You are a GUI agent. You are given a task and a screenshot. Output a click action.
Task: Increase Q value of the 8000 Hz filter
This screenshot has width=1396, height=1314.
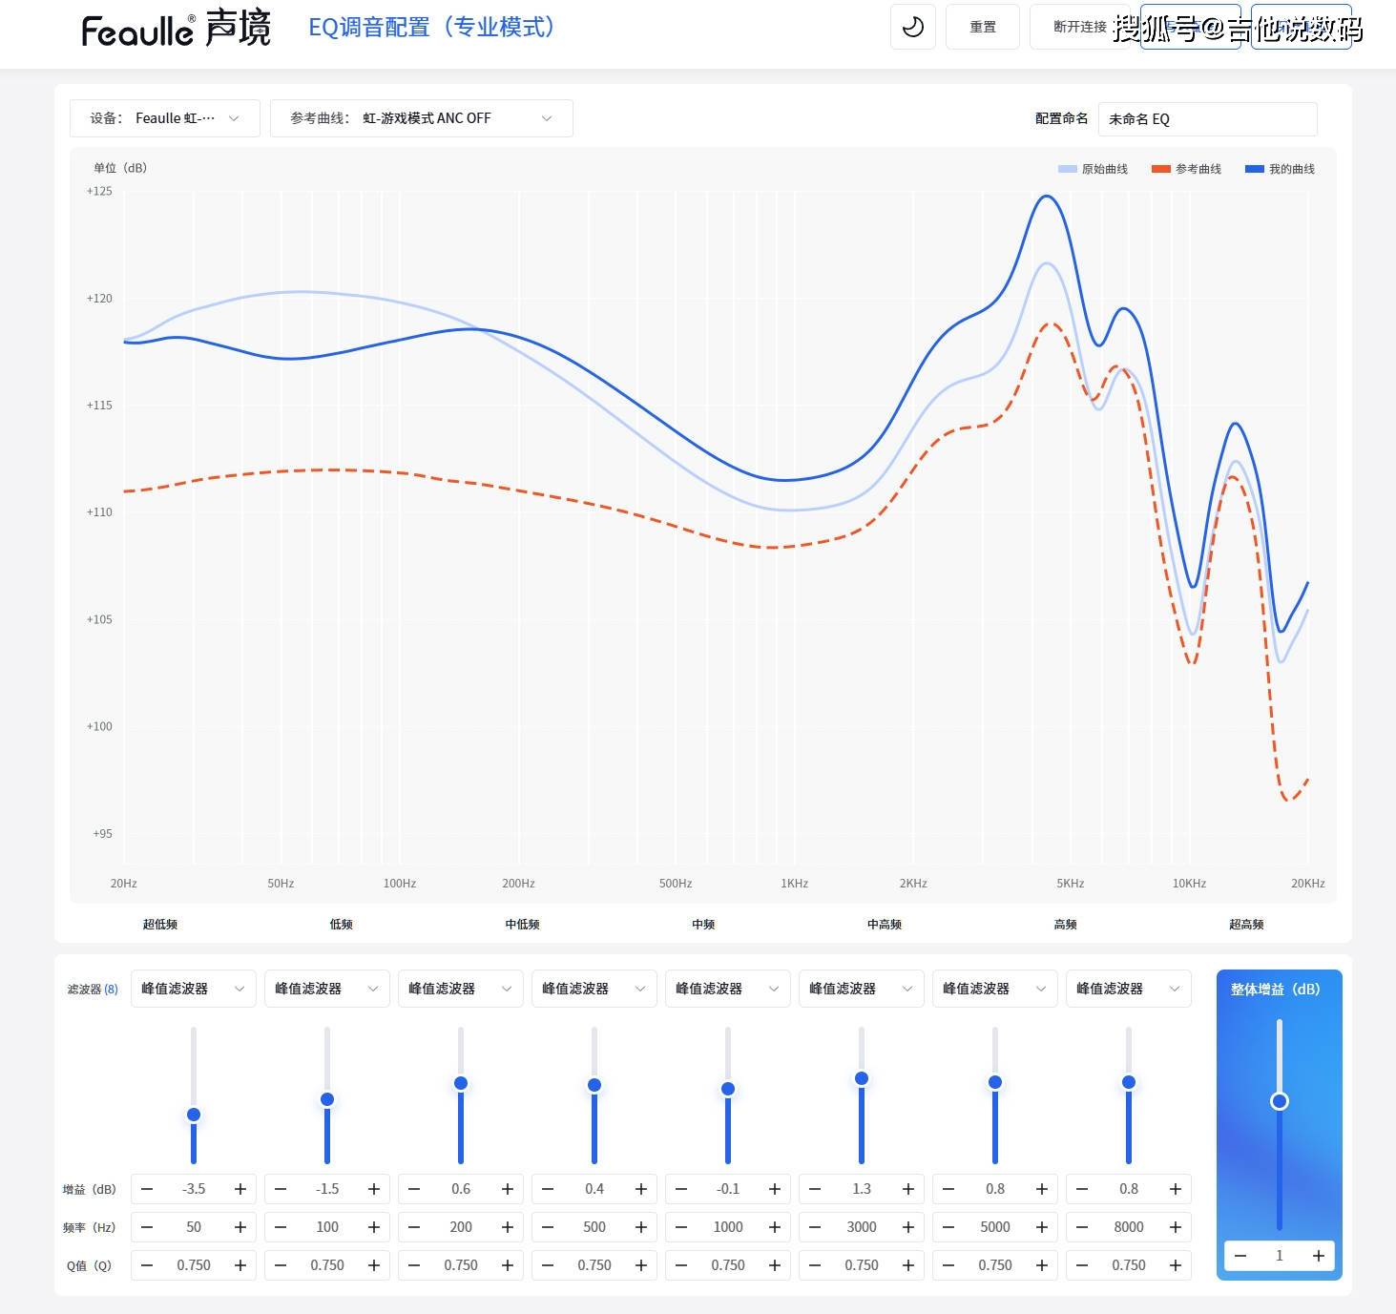pos(1176,1265)
